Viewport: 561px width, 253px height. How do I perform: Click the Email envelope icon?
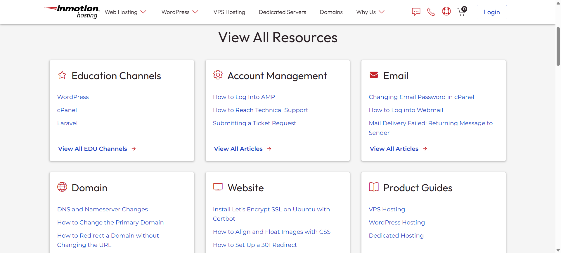coord(374,75)
